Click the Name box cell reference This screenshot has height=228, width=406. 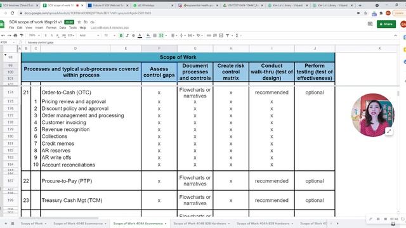(6, 42)
